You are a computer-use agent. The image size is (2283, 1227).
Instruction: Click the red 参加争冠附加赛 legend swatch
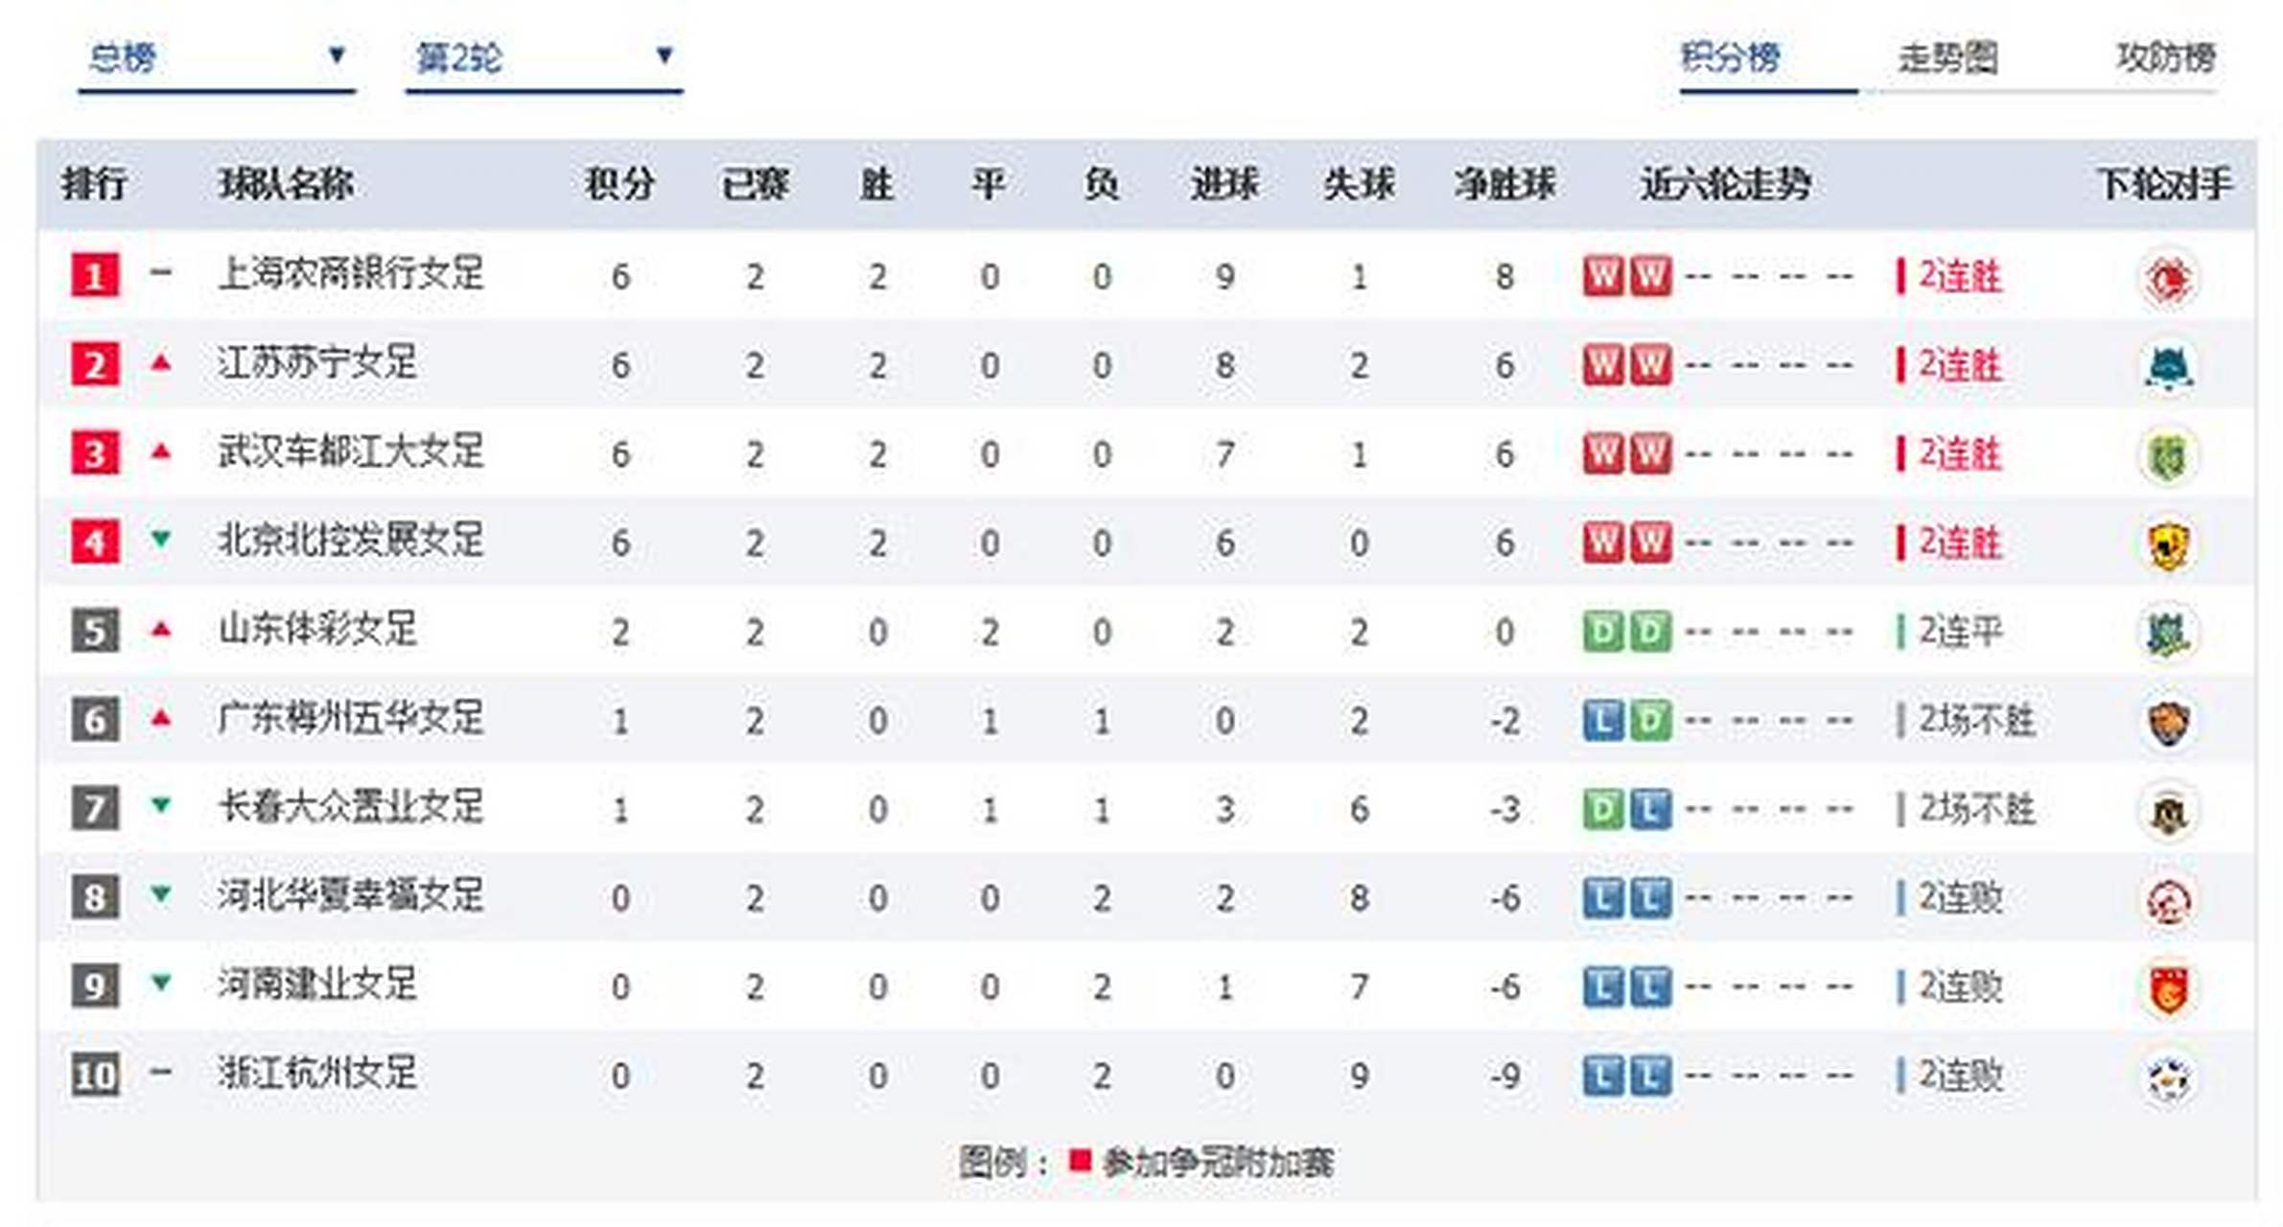[x=1080, y=1161]
